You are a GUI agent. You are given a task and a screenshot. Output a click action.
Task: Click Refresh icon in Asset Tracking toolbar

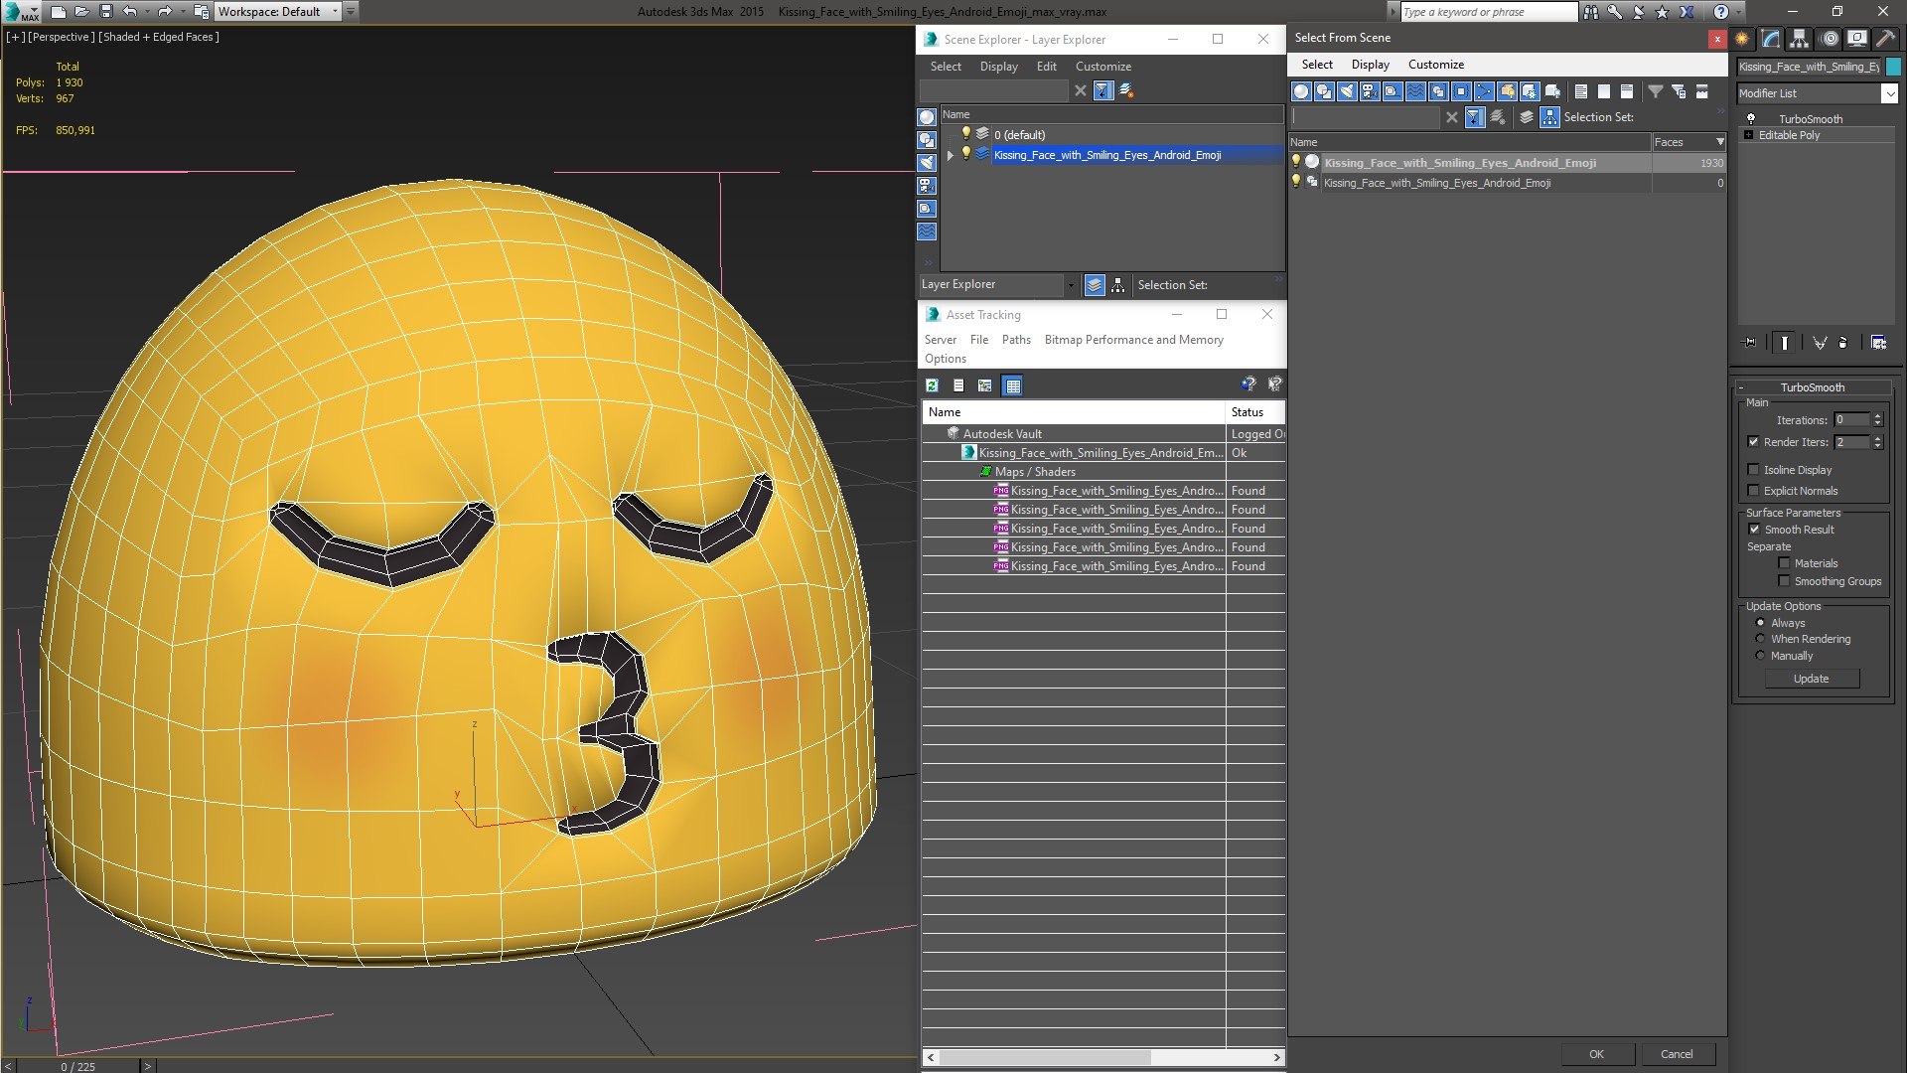932,385
